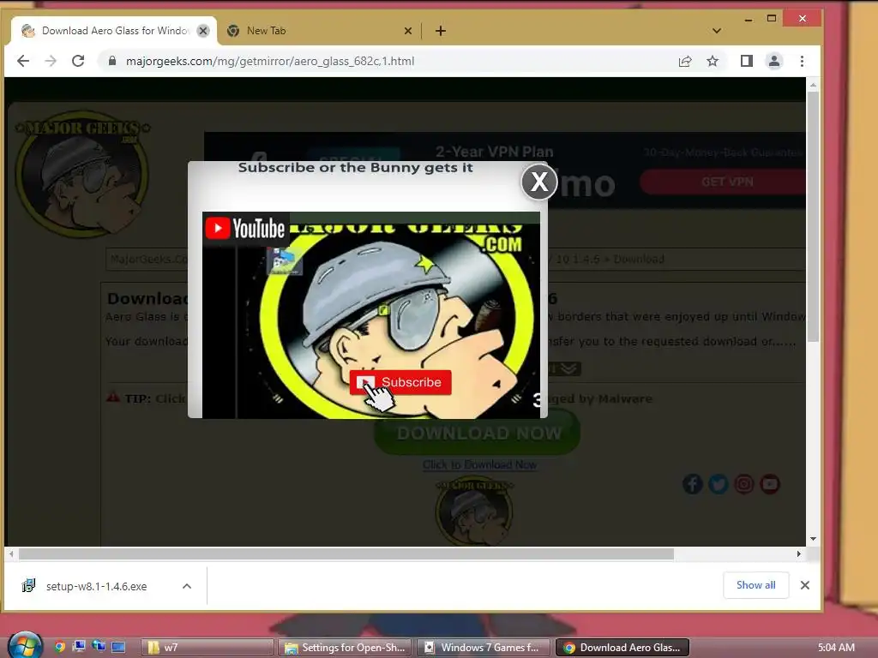Image resolution: width=878 pixels, height=658 pixels.
Task: Open the w7 folder taskbar item
Action: point(207,648)
